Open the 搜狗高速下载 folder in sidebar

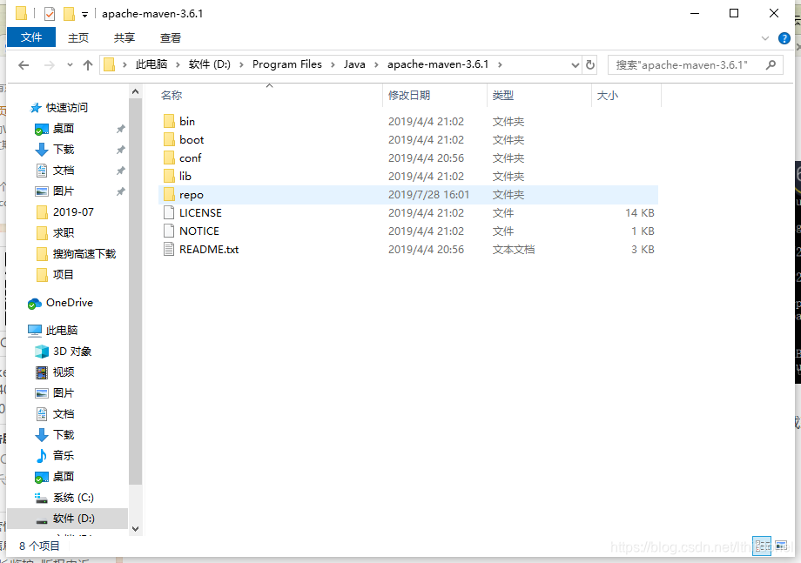coord(84,254)
